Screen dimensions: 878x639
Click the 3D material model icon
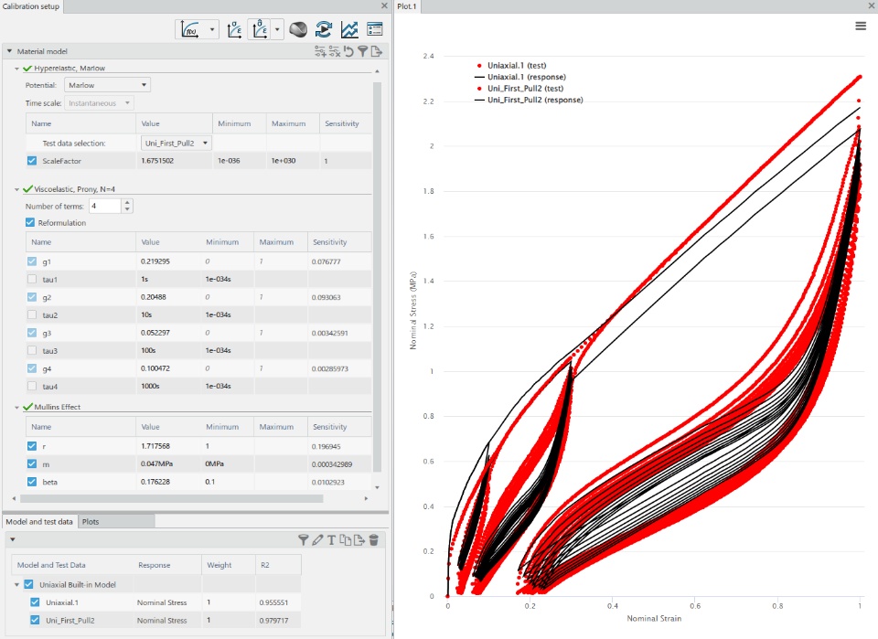click(298, 29)
